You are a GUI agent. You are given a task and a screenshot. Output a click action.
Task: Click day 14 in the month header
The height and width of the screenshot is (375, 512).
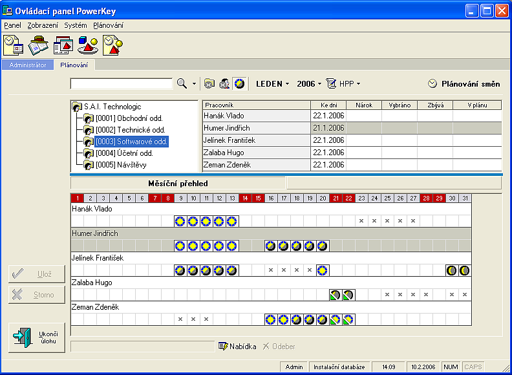point(245,198)
